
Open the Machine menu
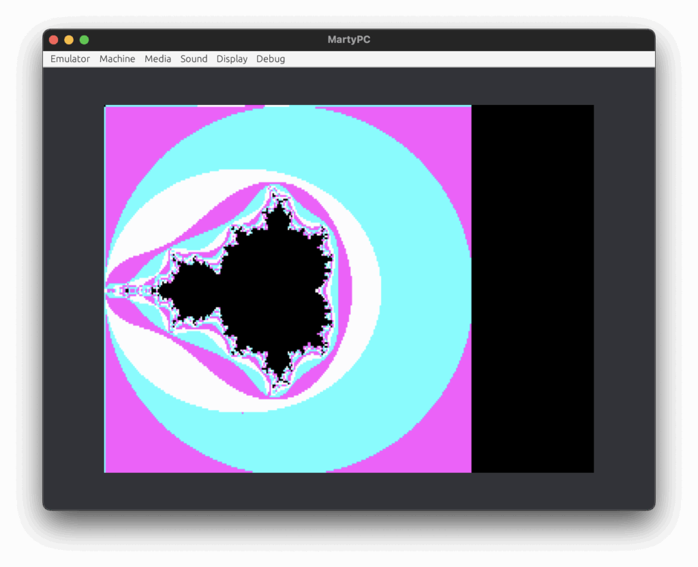pos(117,59)
